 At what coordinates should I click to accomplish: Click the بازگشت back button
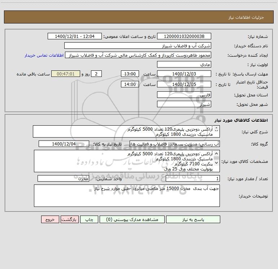click(x=69, y=220)
